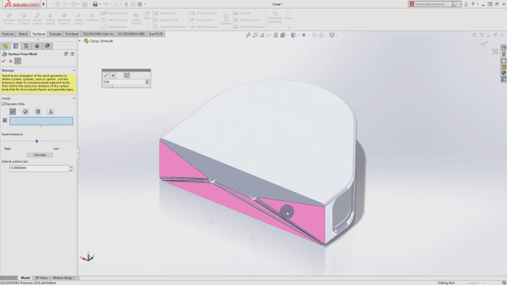This screenshot has height=285, width=507.
Task: Click the floating toolbar mesh options icon
Action: pos(127,75)
